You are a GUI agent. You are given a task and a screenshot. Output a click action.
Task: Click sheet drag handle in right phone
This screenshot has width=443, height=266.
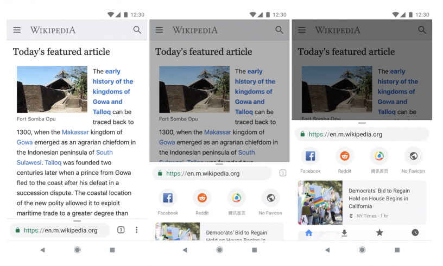(362, 123)
